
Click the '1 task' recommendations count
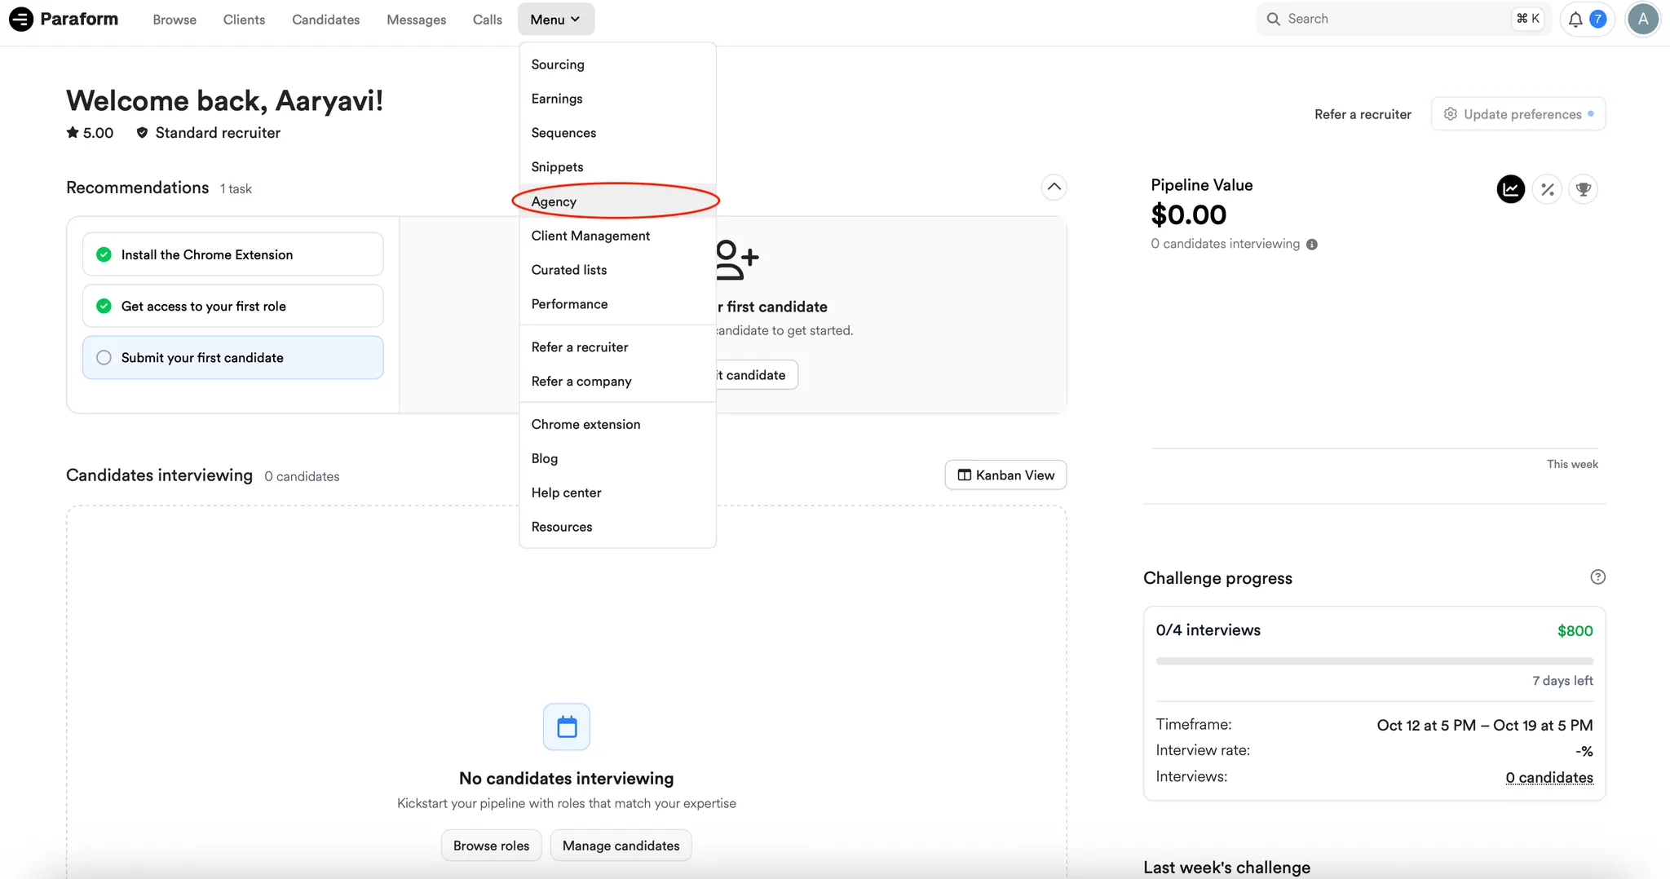coord(236,189)
